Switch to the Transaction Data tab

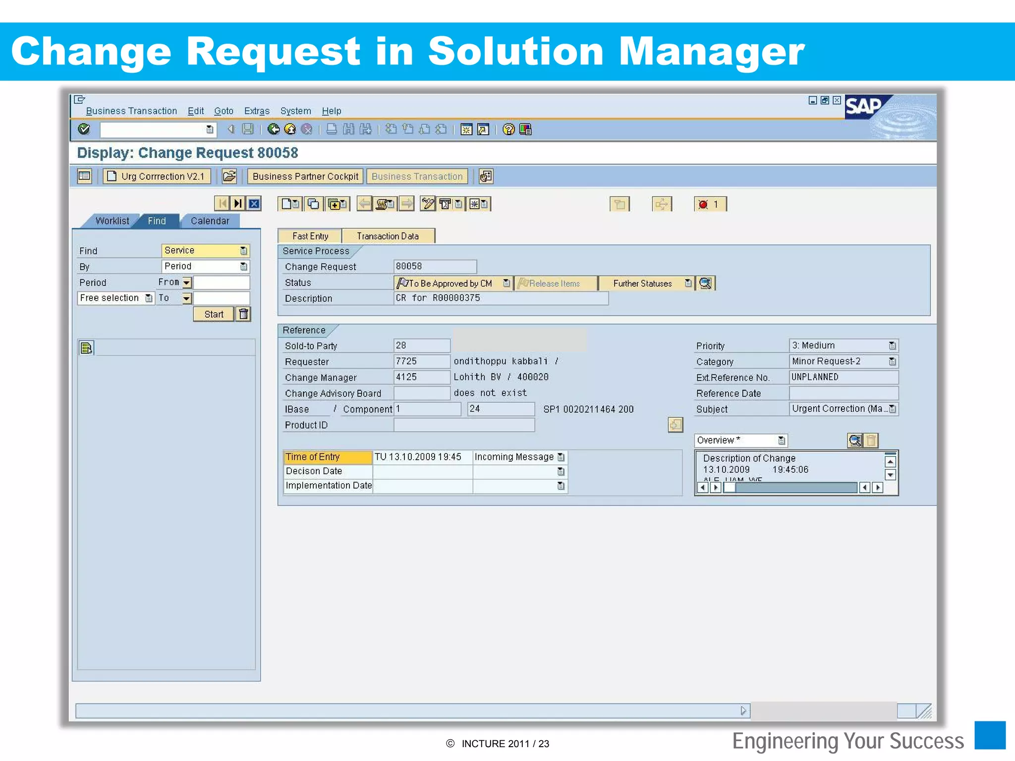[x=388, y=236]
